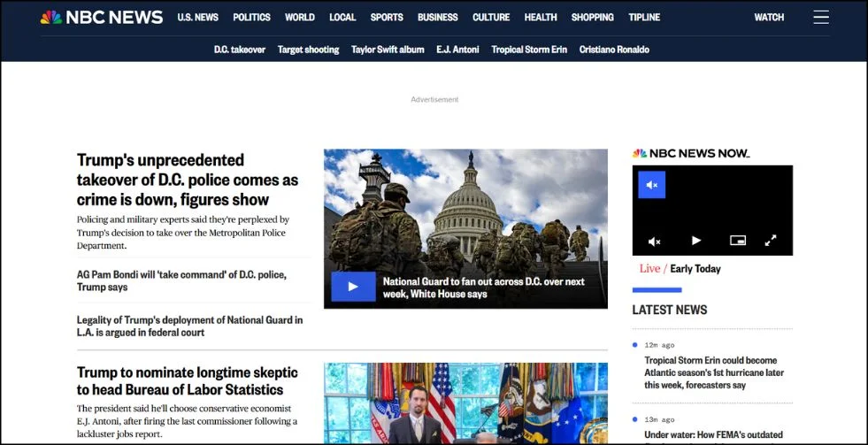Toggle volume icon in player control bar
Image resolution: width=868 pixels, height=445 pixels.
[655, 241]
